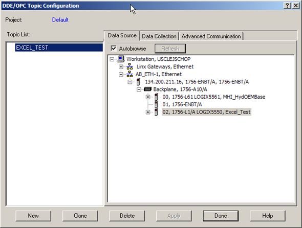The image size is (302, 228).
Task: Switch to the Data Collection tab
Action: pos(159,36)
